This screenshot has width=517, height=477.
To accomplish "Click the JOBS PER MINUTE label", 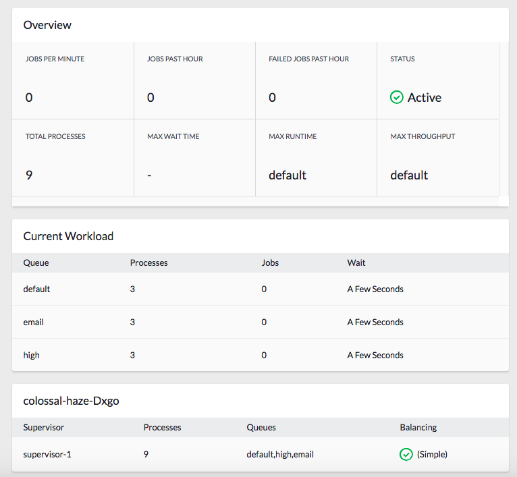I will [55, 59].
